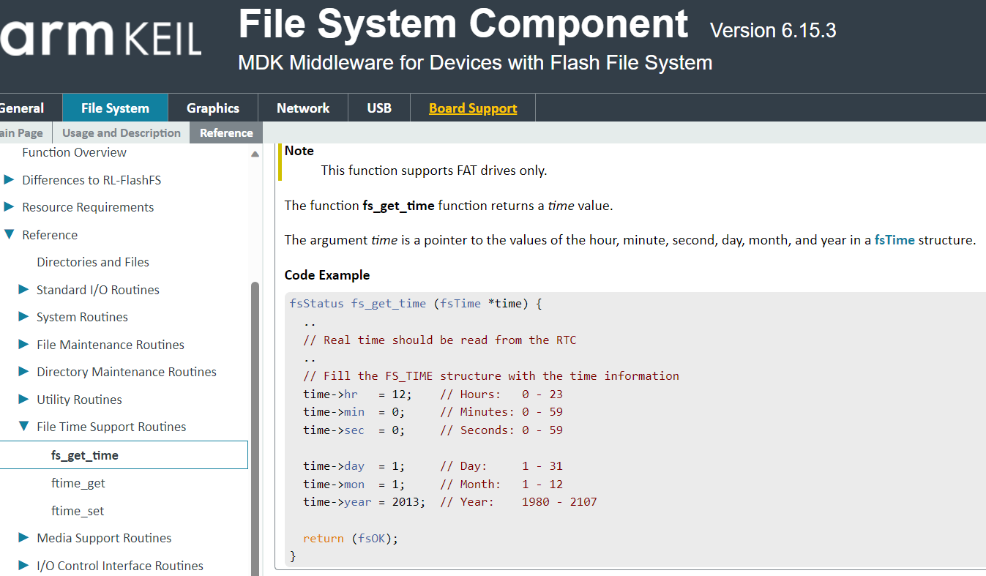Collapse the File Time Support Routines triangle
The width and height of the screenshot is (986, 576).
click(23, 427)
